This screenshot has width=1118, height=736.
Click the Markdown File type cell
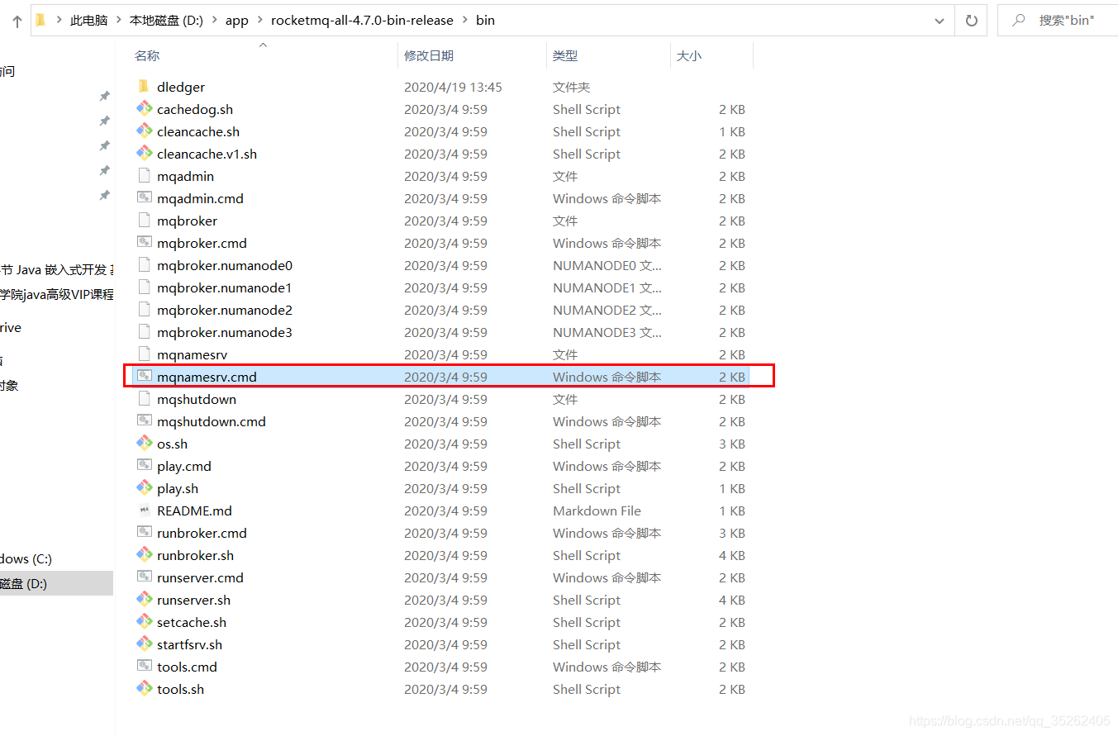597,510
